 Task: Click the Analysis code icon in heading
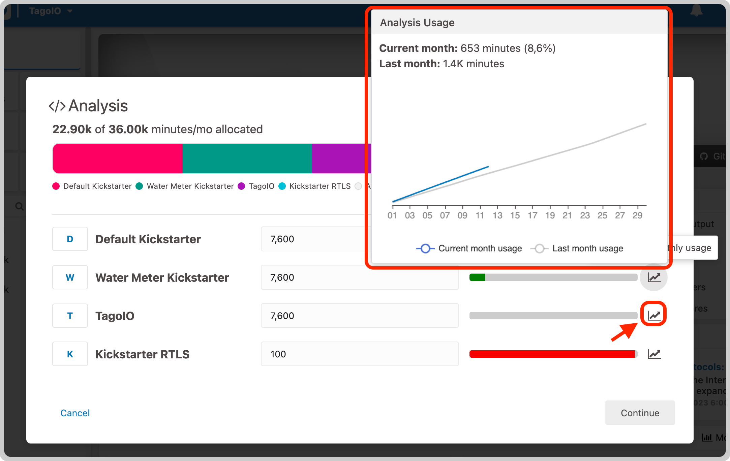coord(57,106)
